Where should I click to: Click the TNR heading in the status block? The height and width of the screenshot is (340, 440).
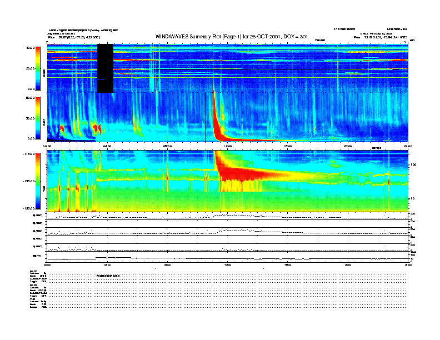(32, 299)
